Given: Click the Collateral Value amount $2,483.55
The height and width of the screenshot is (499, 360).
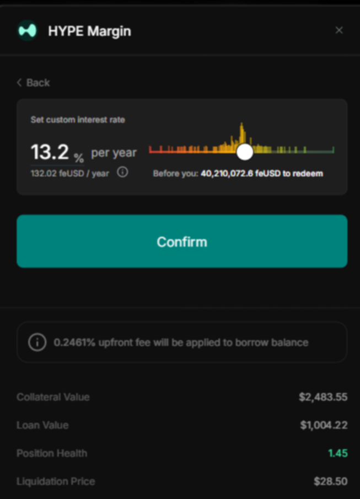Looking at the screenshot, I should [323, 397].
